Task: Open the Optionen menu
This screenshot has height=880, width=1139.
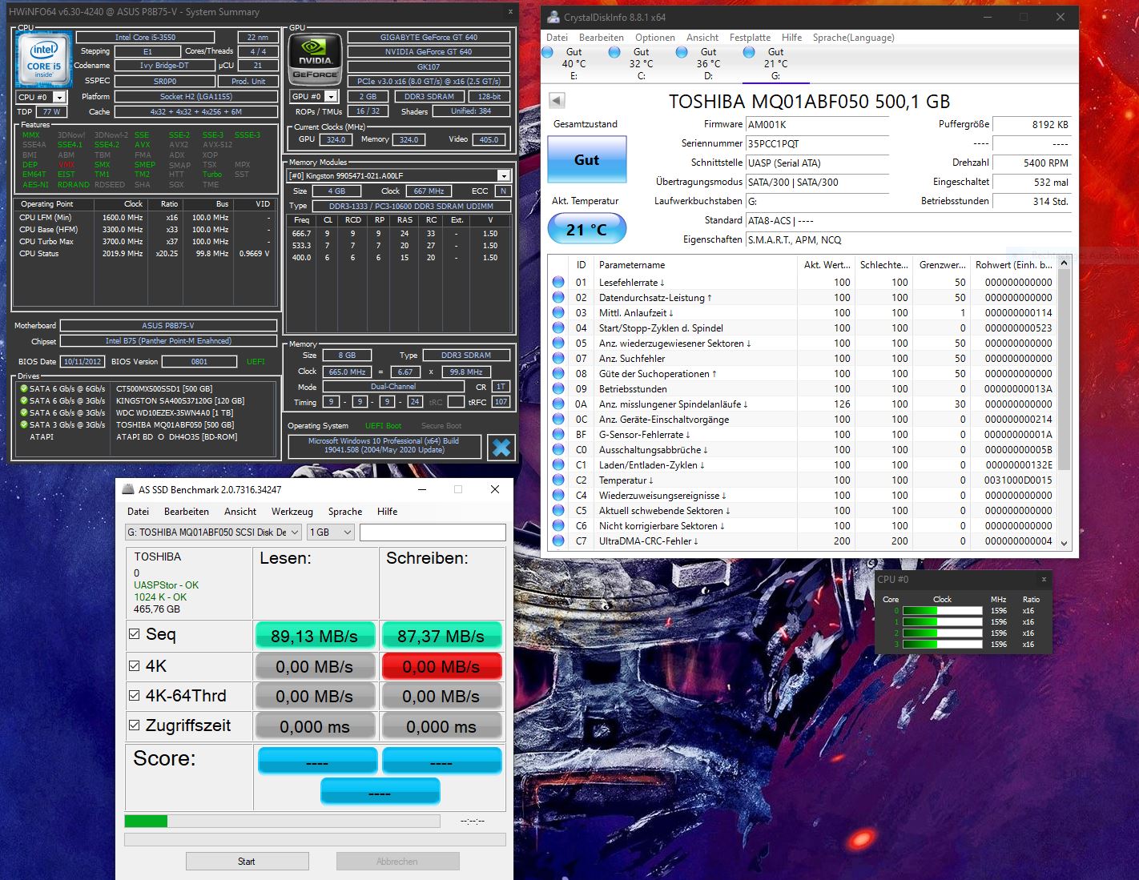Action: coord(655,38)
